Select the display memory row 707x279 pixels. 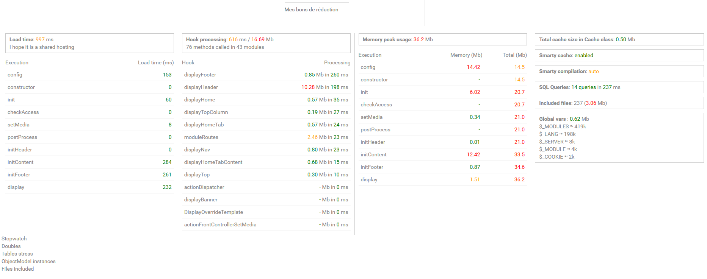(442, 179)
